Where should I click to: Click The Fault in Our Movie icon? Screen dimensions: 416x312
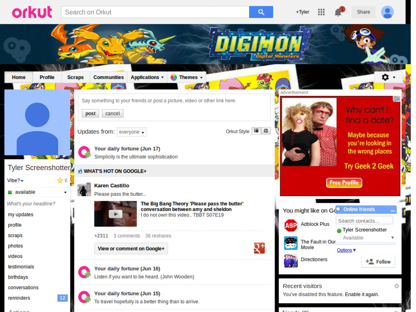tap(291, 243)
